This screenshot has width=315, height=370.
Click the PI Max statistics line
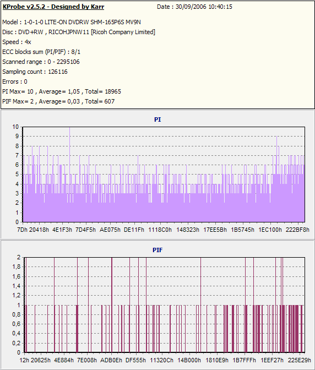[62, 91]
